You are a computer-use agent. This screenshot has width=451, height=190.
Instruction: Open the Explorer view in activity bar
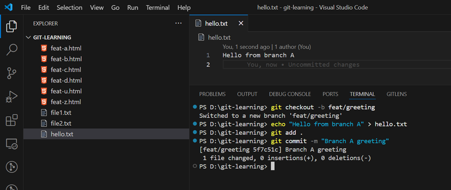(12, 26)
